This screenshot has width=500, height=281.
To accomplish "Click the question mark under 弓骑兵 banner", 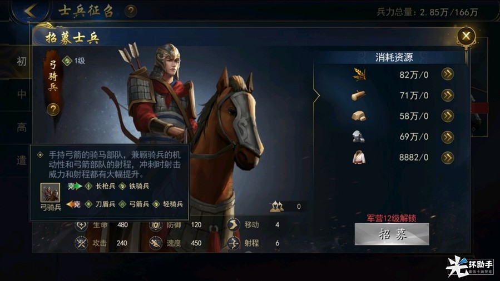I will 53,109.
